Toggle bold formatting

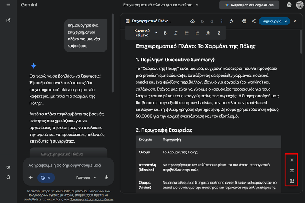click(x=165, y=33)
